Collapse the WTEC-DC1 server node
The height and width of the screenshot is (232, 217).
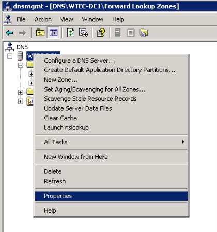coord(10,56)
